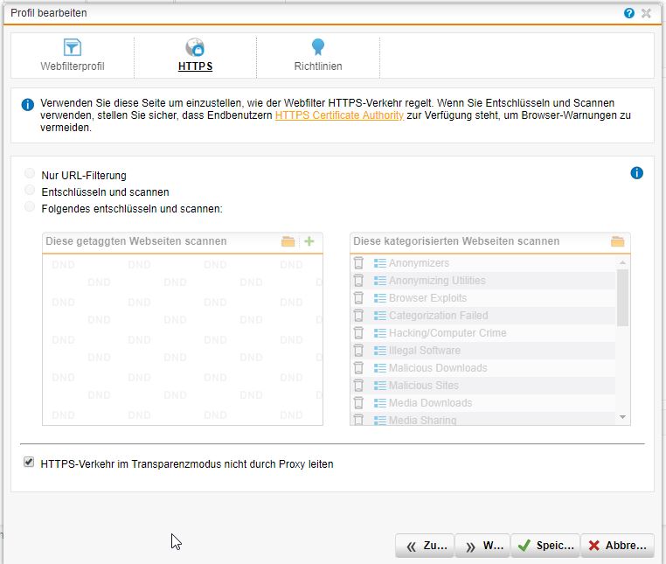Click the list icon next to Illegal Software

coord(379,351)
